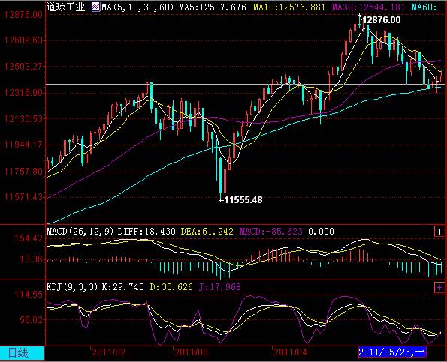Click the yellow MA10 value legend
This screenshot has height=362, width=447.
(x=288, y=7)
